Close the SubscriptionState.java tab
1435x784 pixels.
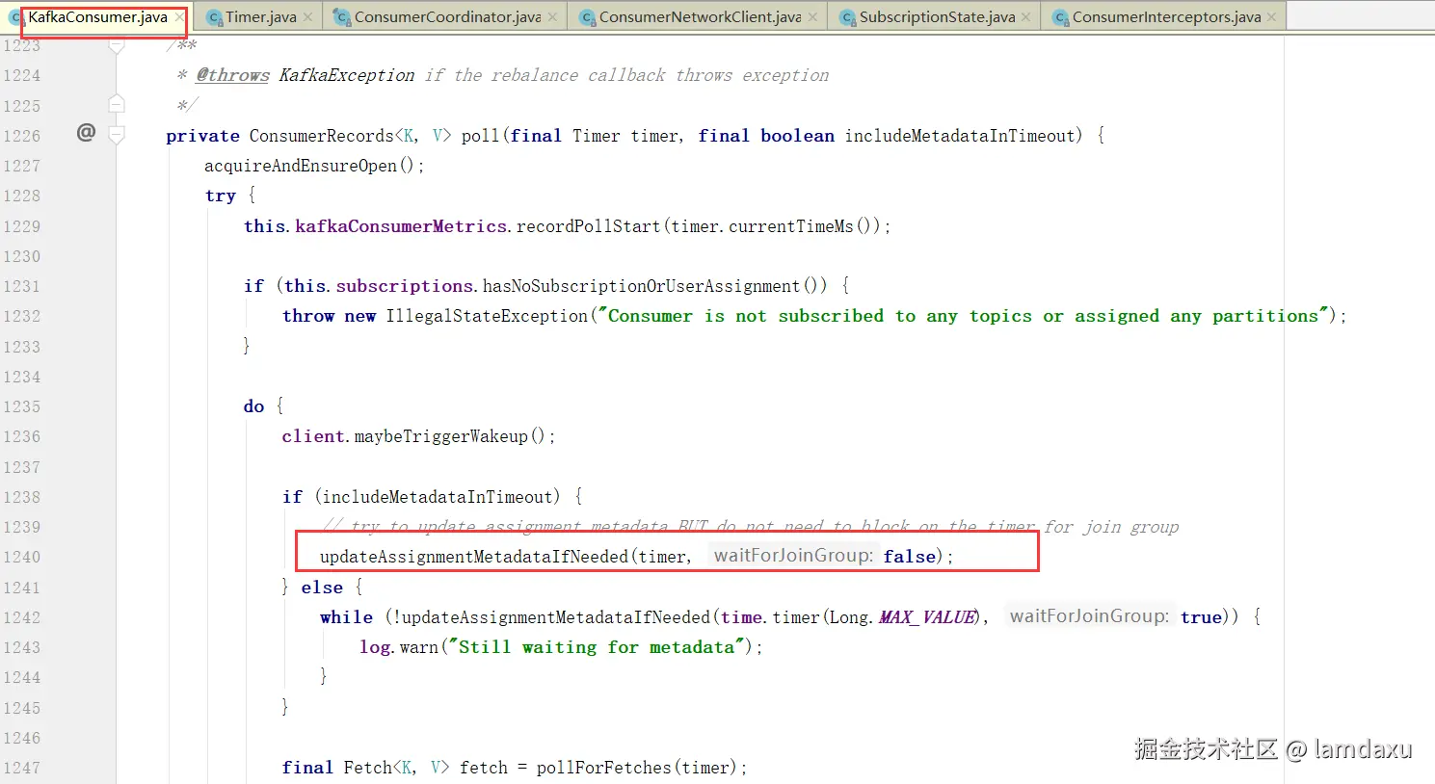click(1025, 17)
